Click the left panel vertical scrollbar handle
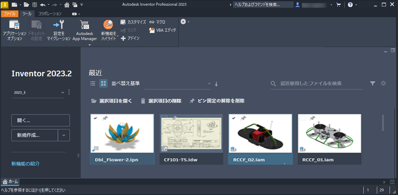This screenshot has height=195, width=398. (x=79, y=155)
